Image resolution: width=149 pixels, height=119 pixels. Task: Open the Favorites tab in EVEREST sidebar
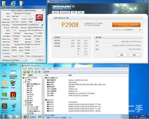click(30, 75)
